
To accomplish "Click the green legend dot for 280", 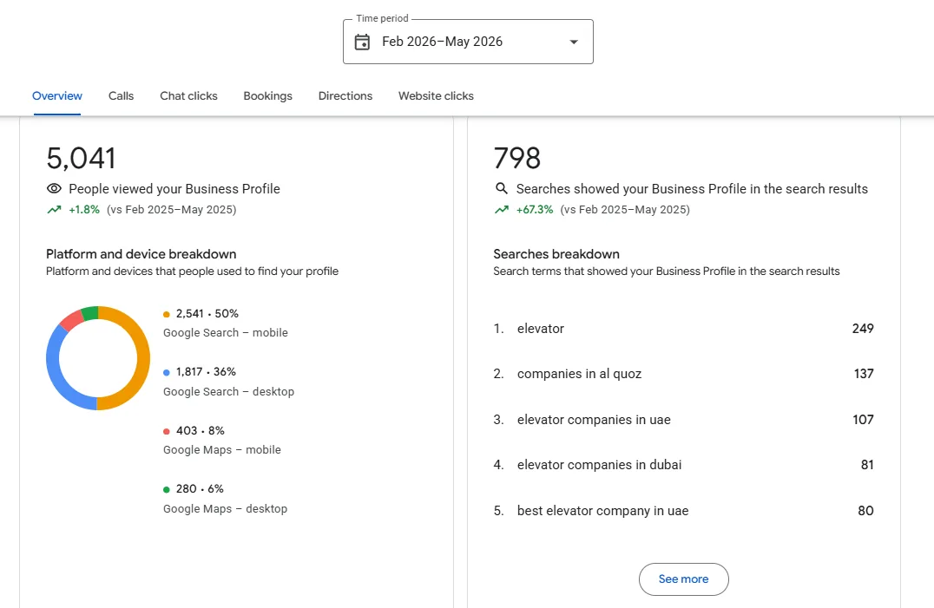I will [166, 490].
